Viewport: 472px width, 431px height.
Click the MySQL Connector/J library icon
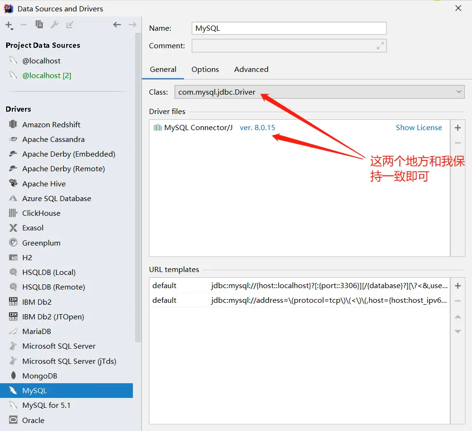pyautogui.click(x=158, y=128)
